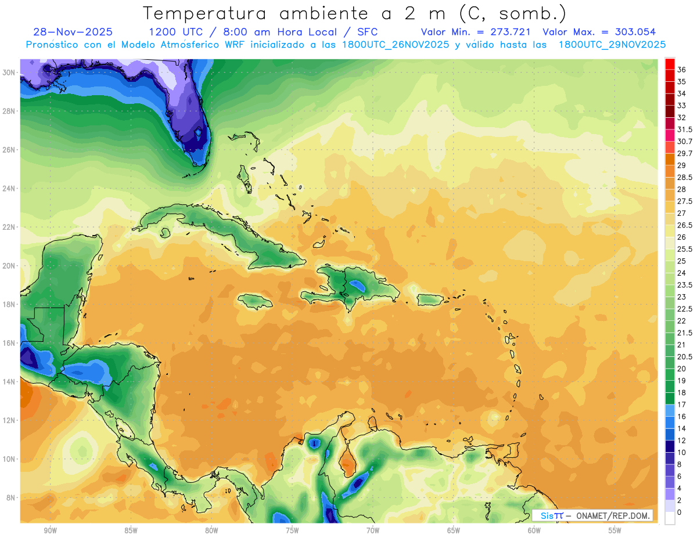Click the '20N' latitude axis label
The height and width of the screenshot is (538, 697).
(x=9, y=265)
